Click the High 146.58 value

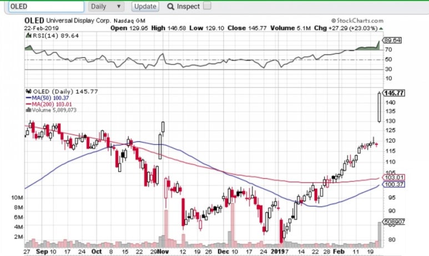coord(169,28)
